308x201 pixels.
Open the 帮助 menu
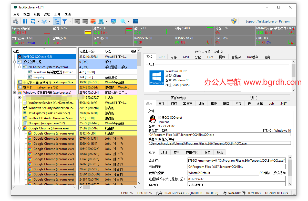pyautogui.click(x=68, y=14)
